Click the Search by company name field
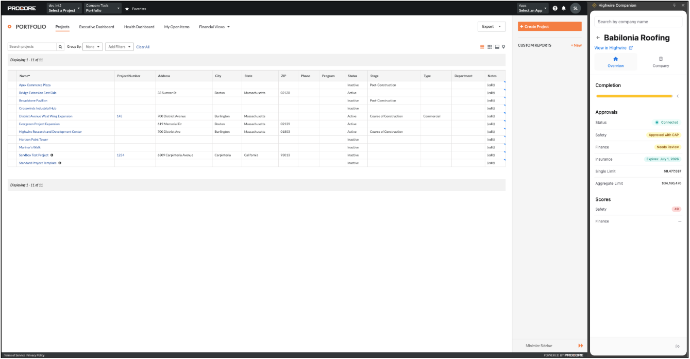 (638, 22)
